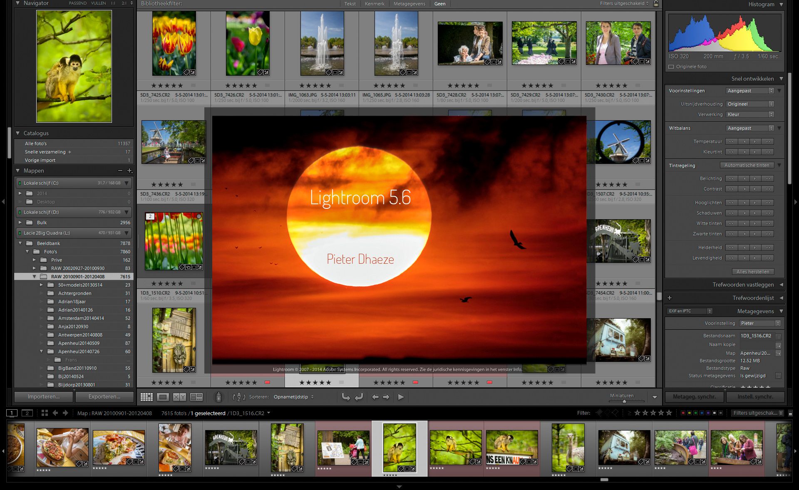Set navigator zoom to PASSEND

tap(78, 3)
